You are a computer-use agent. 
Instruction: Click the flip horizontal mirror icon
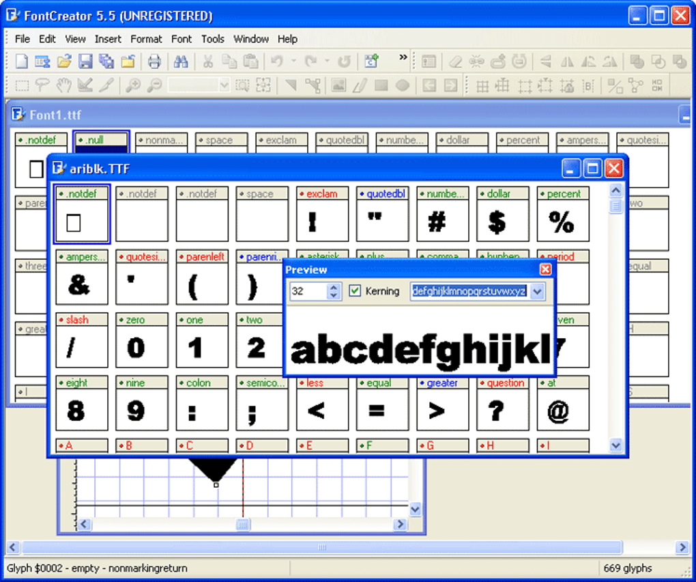tap(567, 61)
